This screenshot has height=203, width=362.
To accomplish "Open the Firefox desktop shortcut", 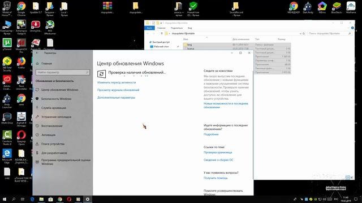I will click(21, 63).
